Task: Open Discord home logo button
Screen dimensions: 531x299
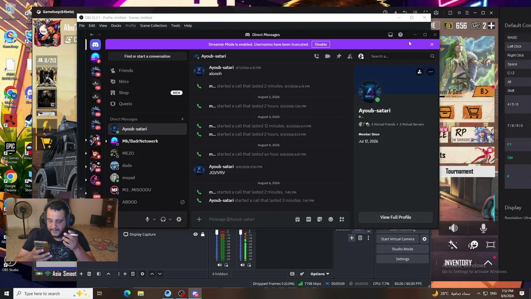Action: (95, 44)
